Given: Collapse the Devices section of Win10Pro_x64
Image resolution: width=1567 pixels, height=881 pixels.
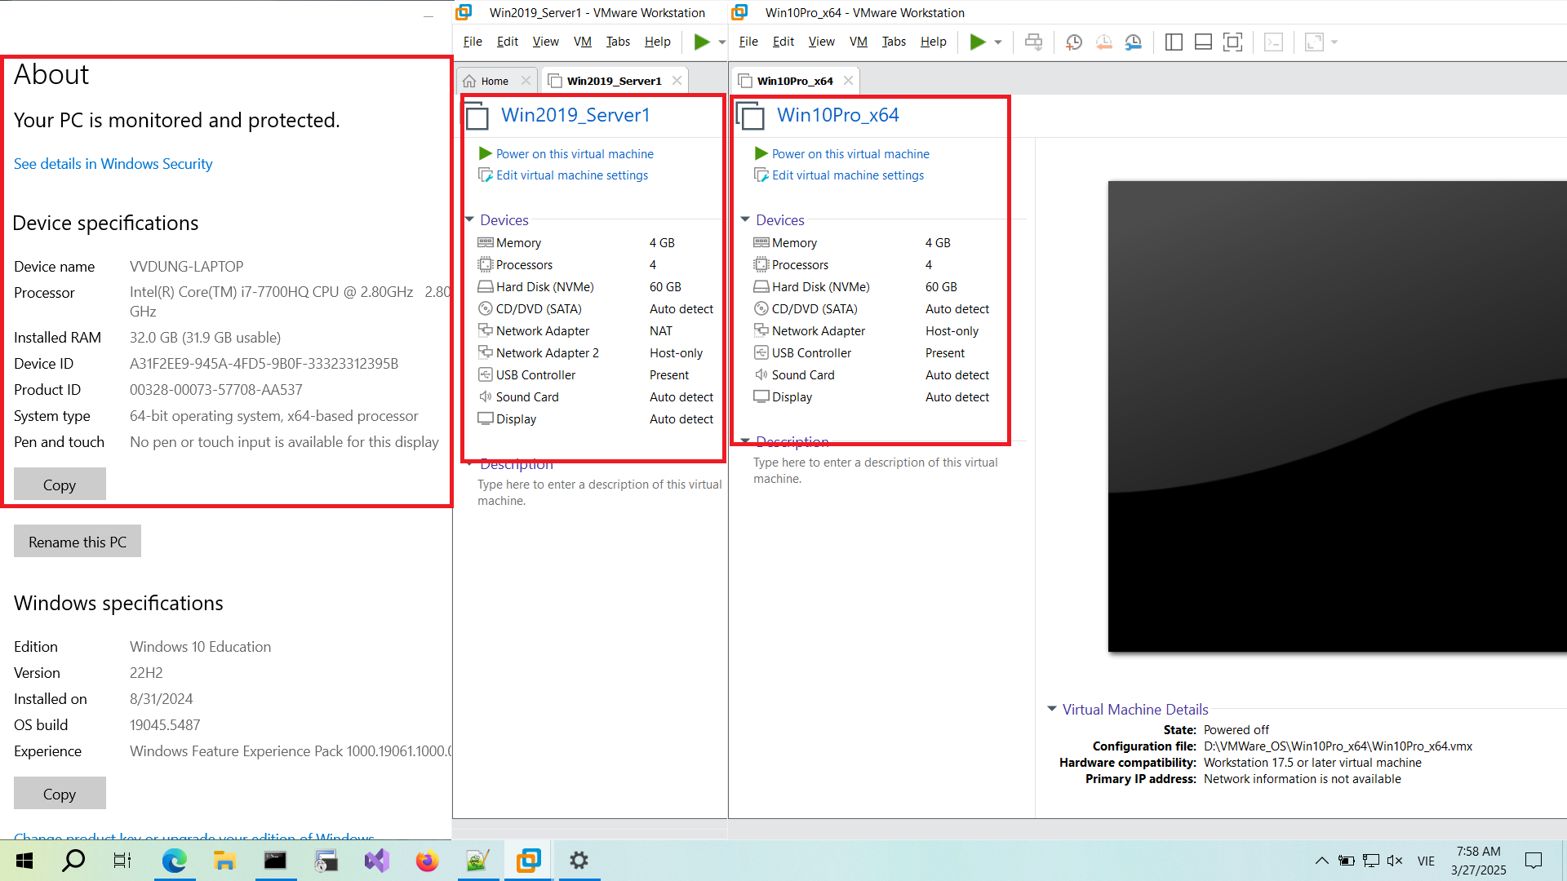Looking at the screenshot, I should point(745,219).
